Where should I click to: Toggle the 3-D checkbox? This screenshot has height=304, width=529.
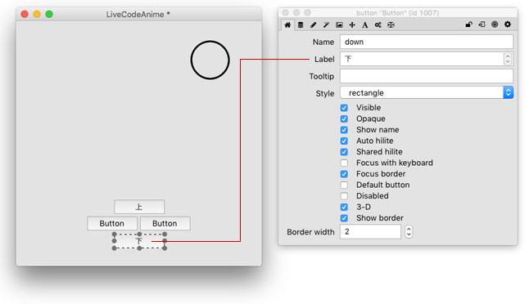click(x=344, y=207)
